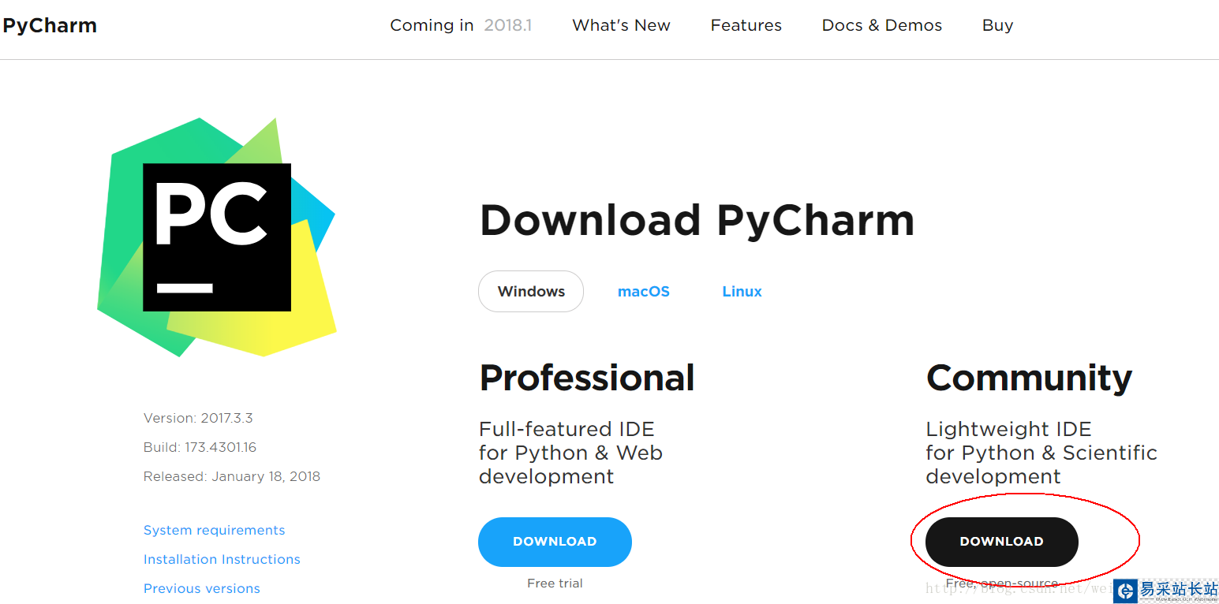1219x604 pixels.
Task: Download the Professional edition
Action: (555, 542)
